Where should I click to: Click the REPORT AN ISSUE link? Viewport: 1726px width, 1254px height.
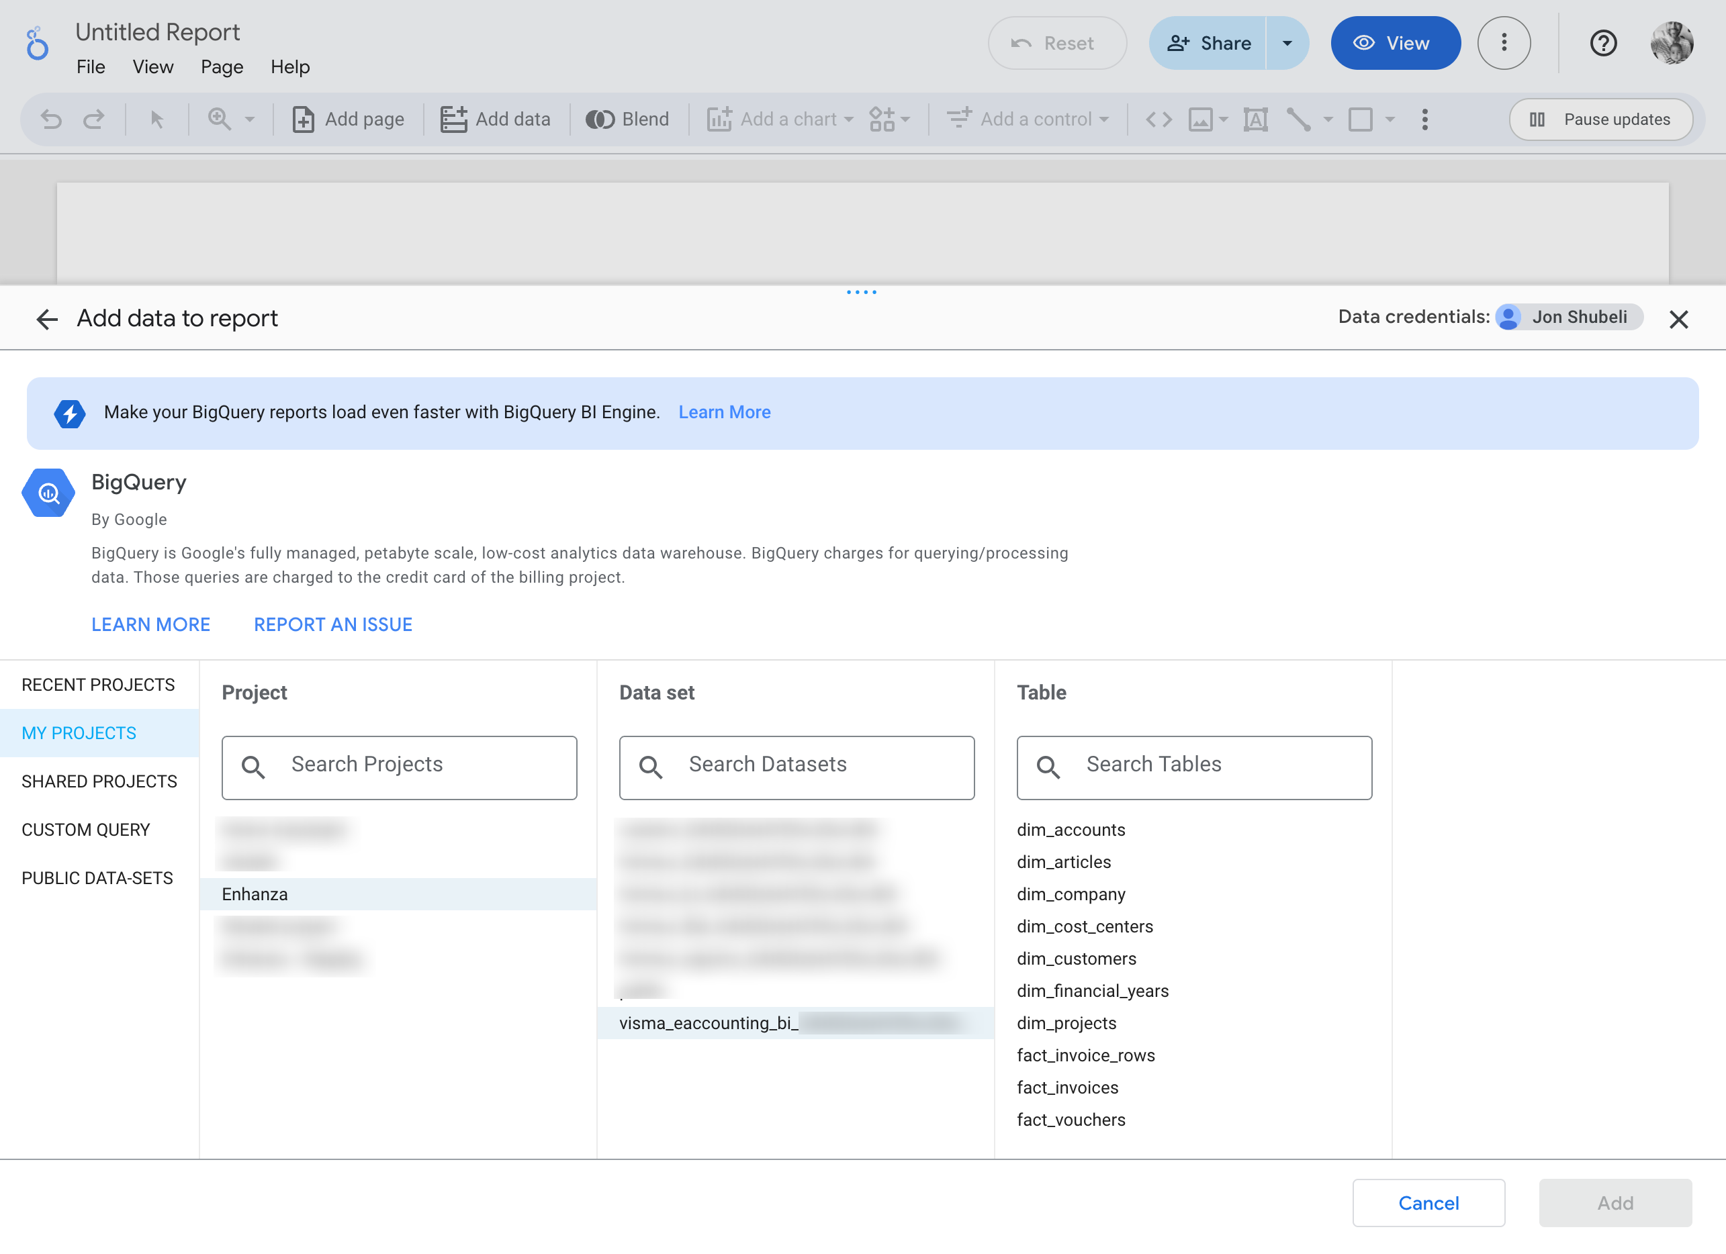(332, 624)
